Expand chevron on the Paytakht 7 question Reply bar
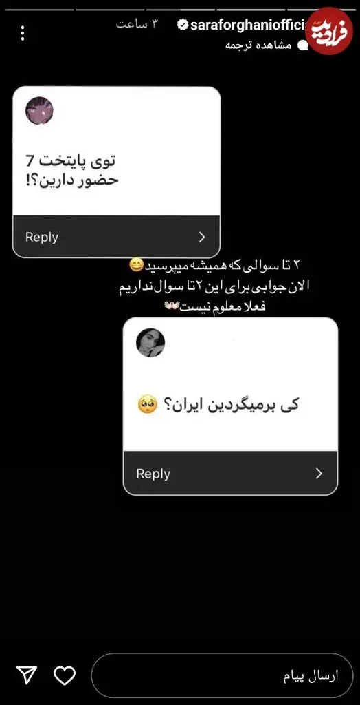360x705 pixels. pos(202,237)
